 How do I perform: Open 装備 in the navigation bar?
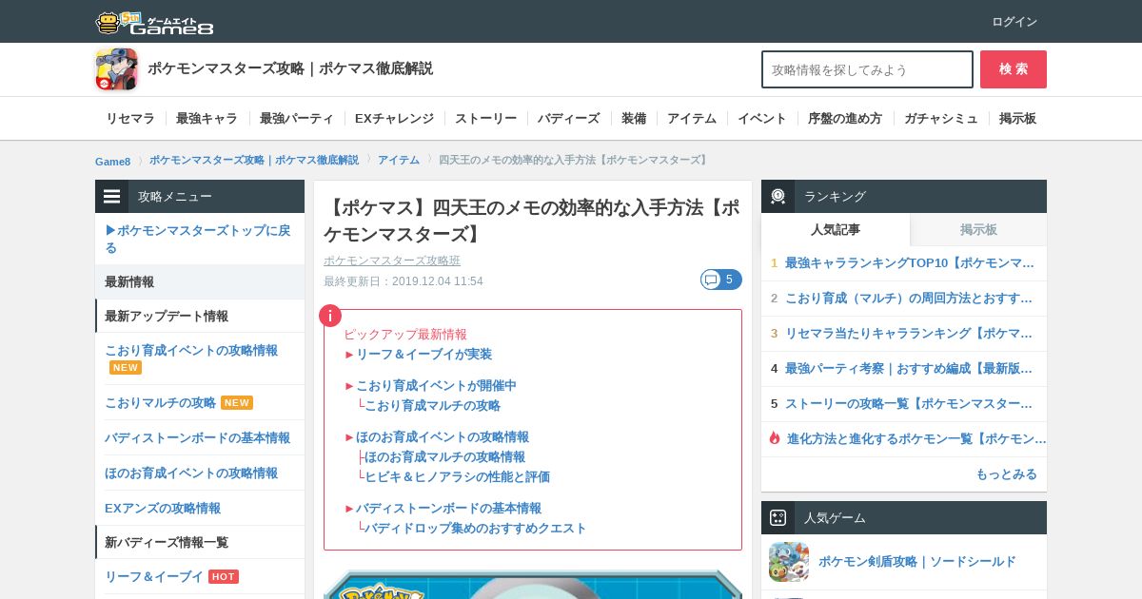pyautogui.click(x=634, y=119)
